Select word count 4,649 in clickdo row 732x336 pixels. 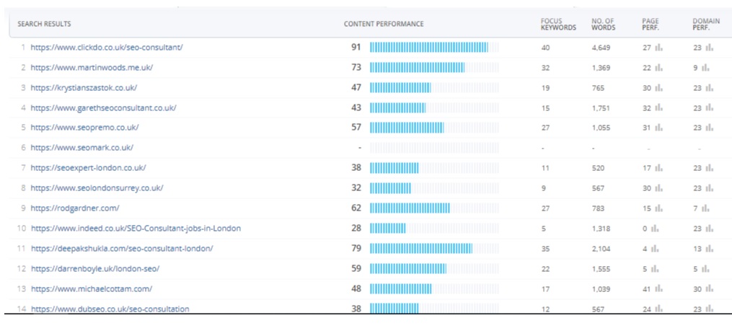click(601, 48)
